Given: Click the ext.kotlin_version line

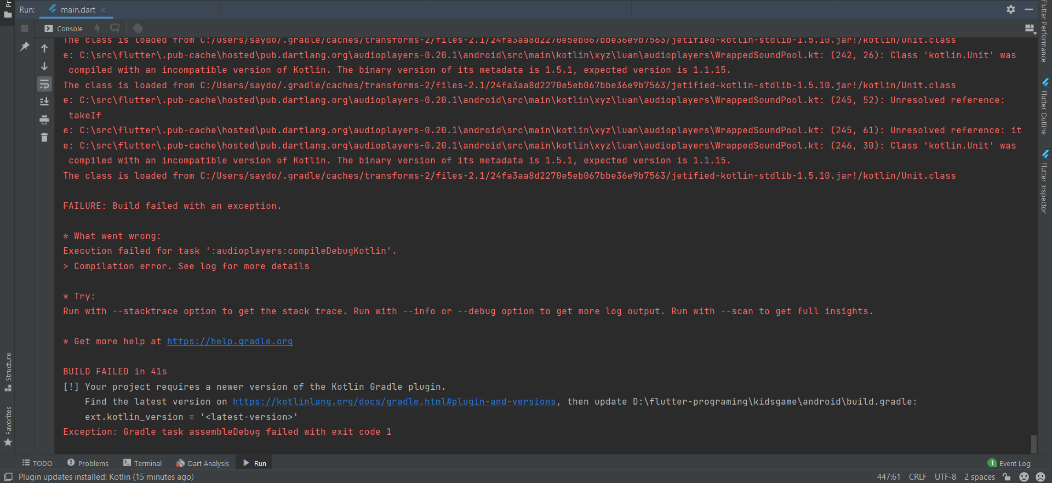Looking at the screenshot, I should tap(191, 417).
